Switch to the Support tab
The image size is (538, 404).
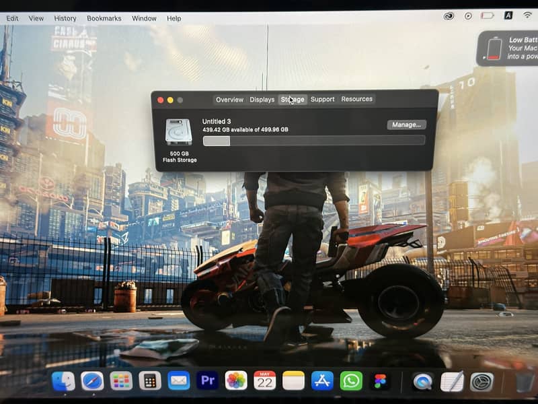(x=322, y=99)
